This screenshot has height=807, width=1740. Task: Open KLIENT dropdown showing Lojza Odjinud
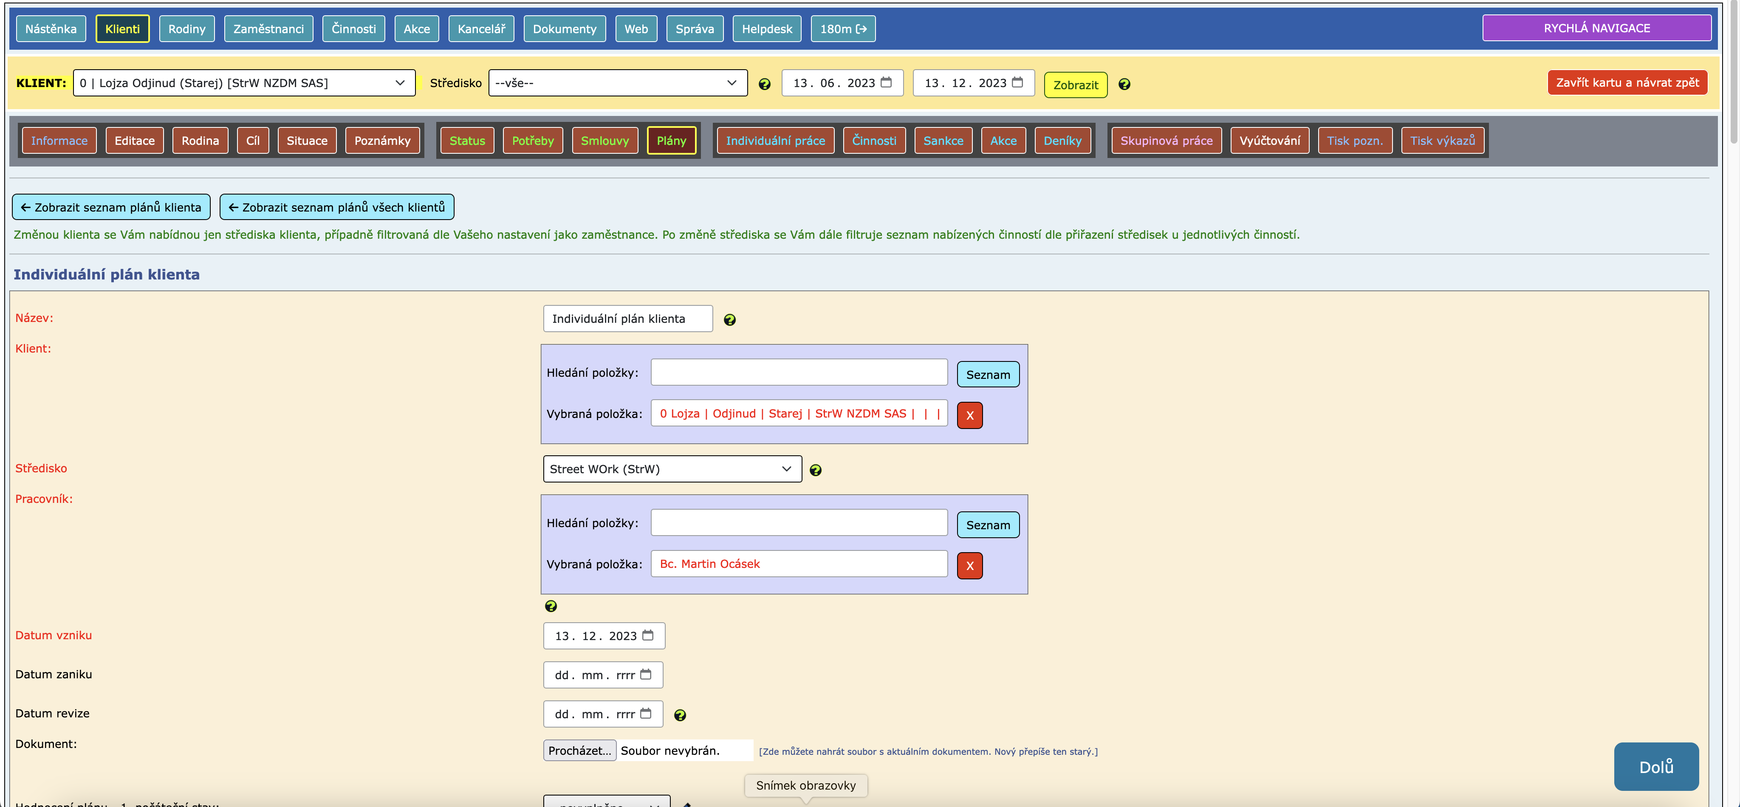(x=244, y=83)
